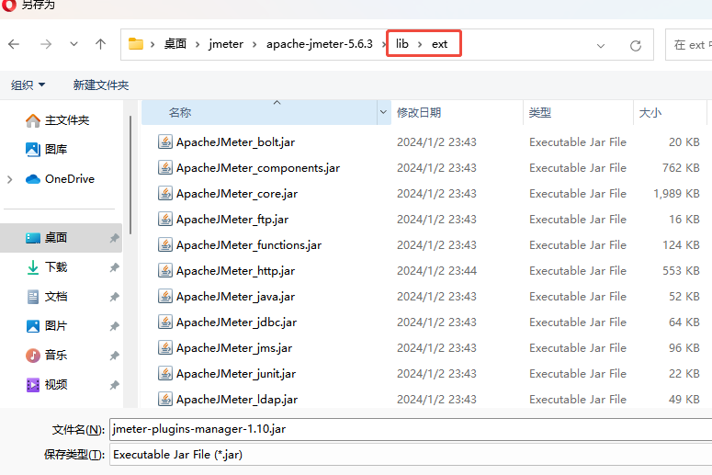The width and height of the screenshot is (712, 475).
Task: Expand chevron between lib and ext
Action: [420, 44]
